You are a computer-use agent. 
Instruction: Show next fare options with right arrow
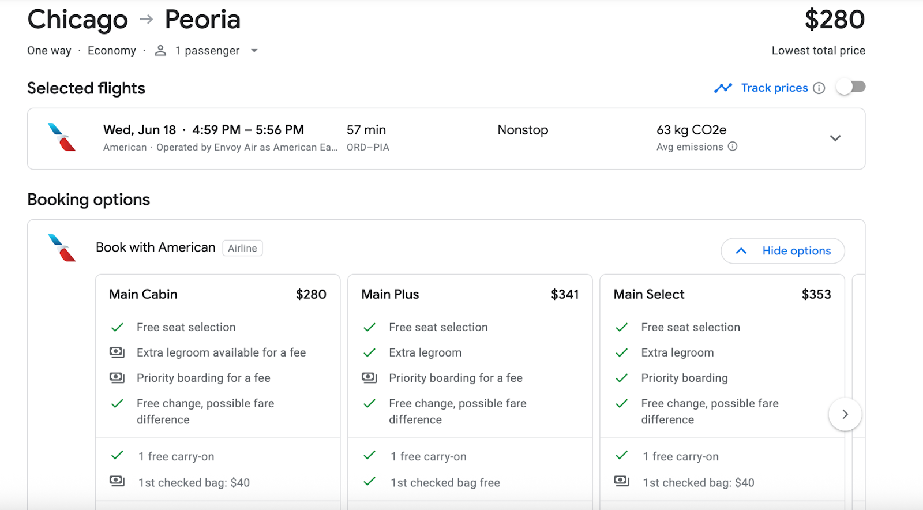845,414
